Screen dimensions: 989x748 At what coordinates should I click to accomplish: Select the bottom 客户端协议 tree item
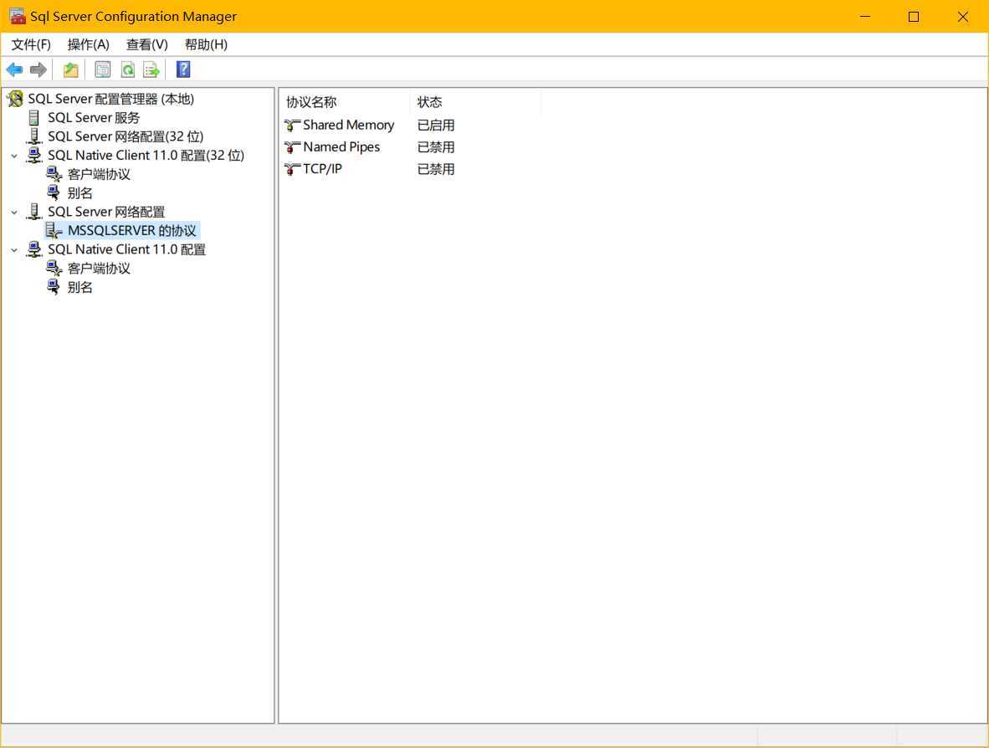[99, 269]
